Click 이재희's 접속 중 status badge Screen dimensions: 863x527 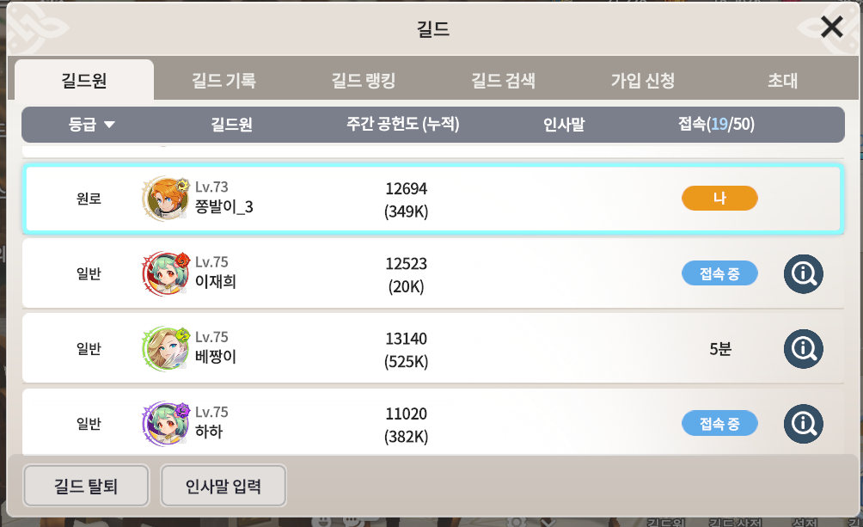(x=719, y=274)
